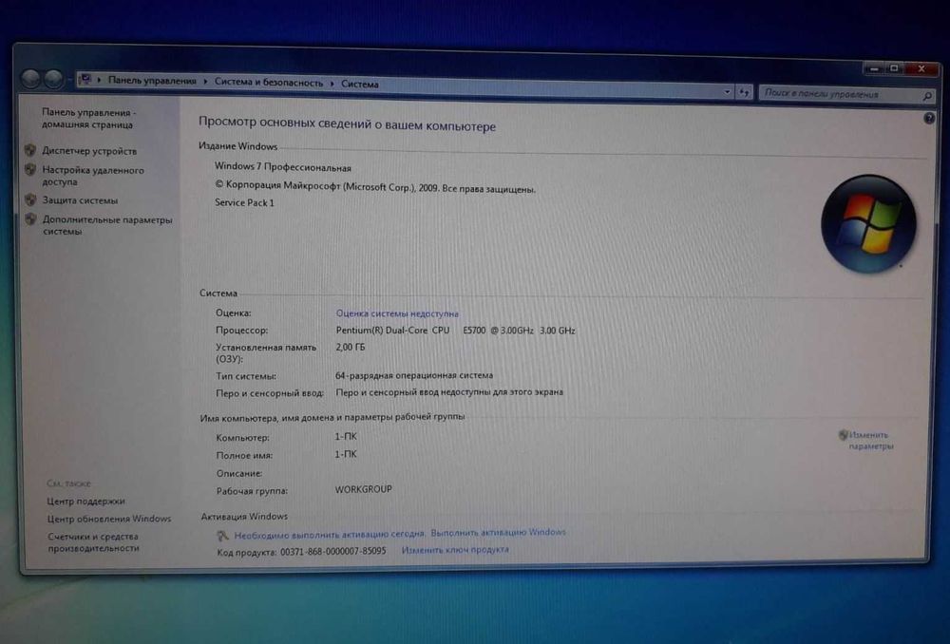Expand the arrow after Панель управления breadcrumb
This screenshot has height=644, width=950.
205,81
